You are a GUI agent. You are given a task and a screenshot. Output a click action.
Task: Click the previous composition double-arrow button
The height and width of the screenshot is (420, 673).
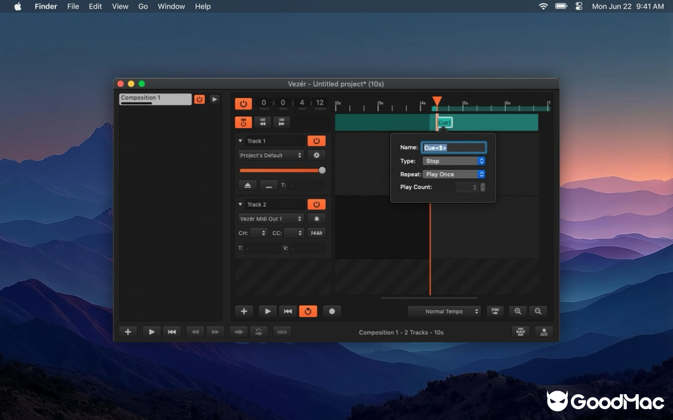coord(195,332)
